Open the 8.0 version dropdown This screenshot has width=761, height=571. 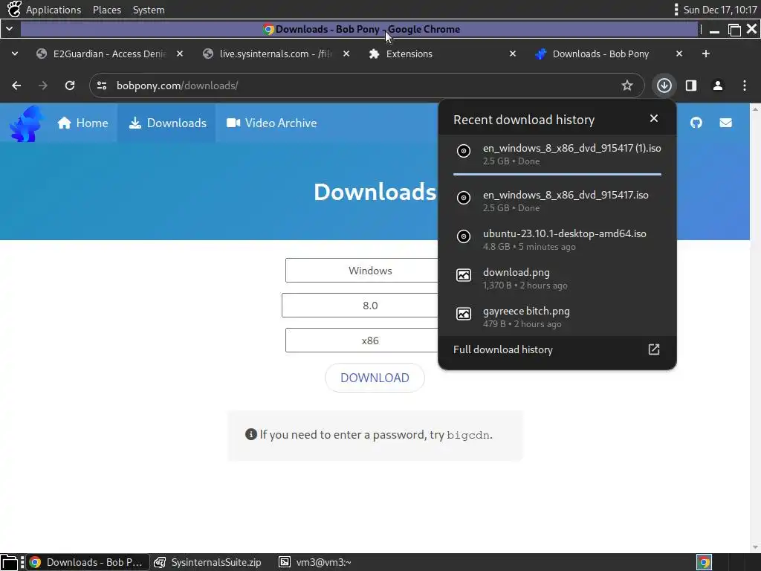click(360, 306)
